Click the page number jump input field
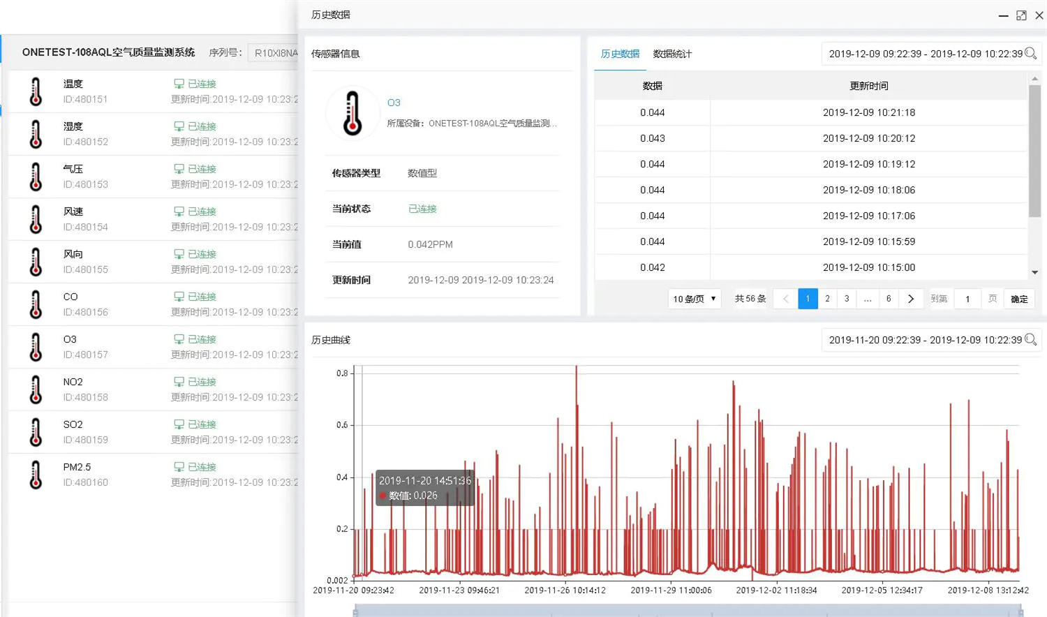This screenshot has height=617, width=1047. [967, 299]
